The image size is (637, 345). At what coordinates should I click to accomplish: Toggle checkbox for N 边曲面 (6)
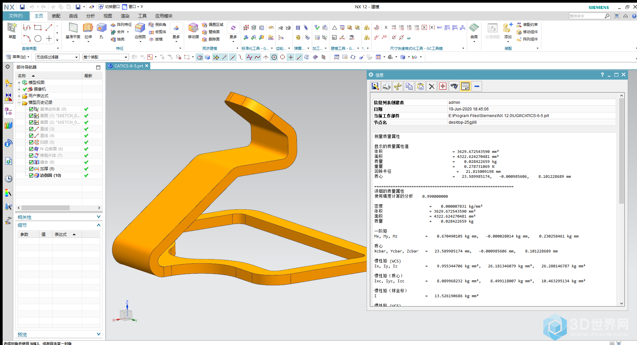click(x=31, y=149)
